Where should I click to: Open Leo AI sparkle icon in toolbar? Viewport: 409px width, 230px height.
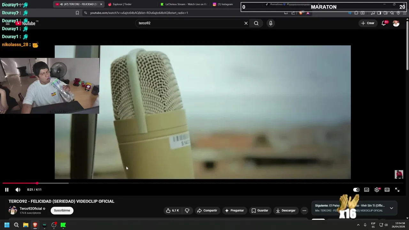click(x=392, y=13)
